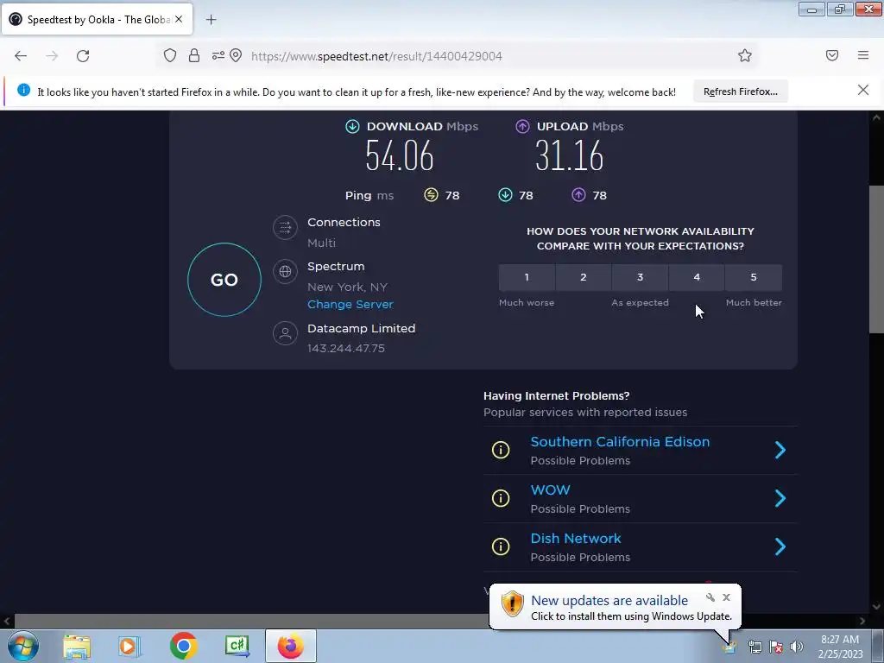Open the Southern California Edison link
The width and height of the screenshot is (884, 663).
click(x=620, y=441)
